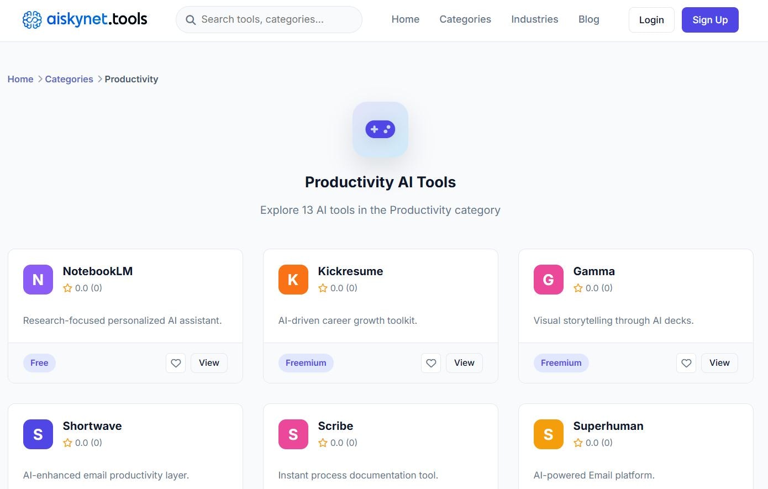Click the Productivity category gamepad icon

[x=380, y=129]
